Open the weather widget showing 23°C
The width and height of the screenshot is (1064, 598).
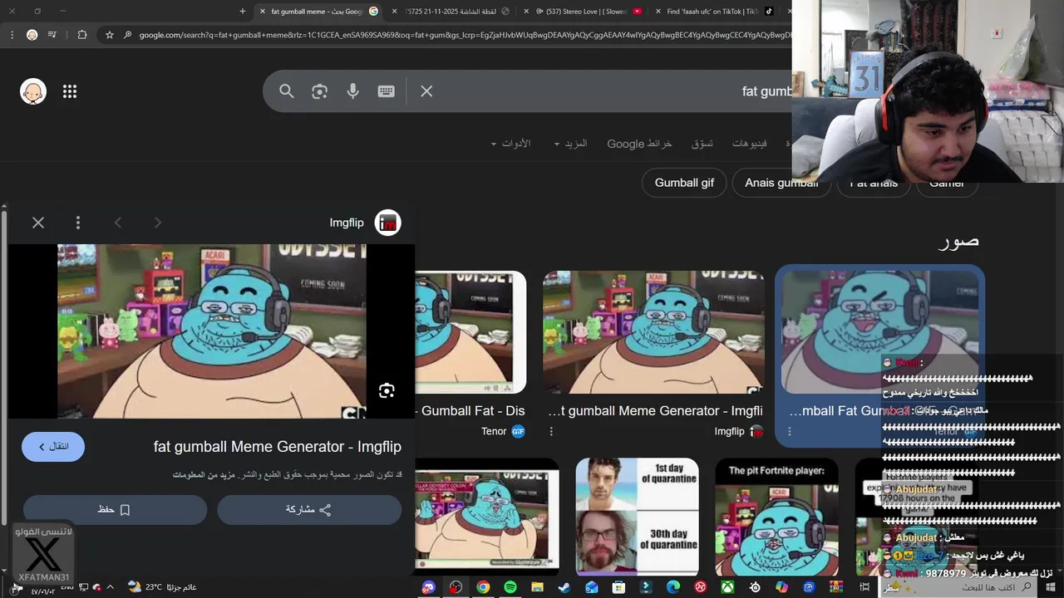point(162,587)
